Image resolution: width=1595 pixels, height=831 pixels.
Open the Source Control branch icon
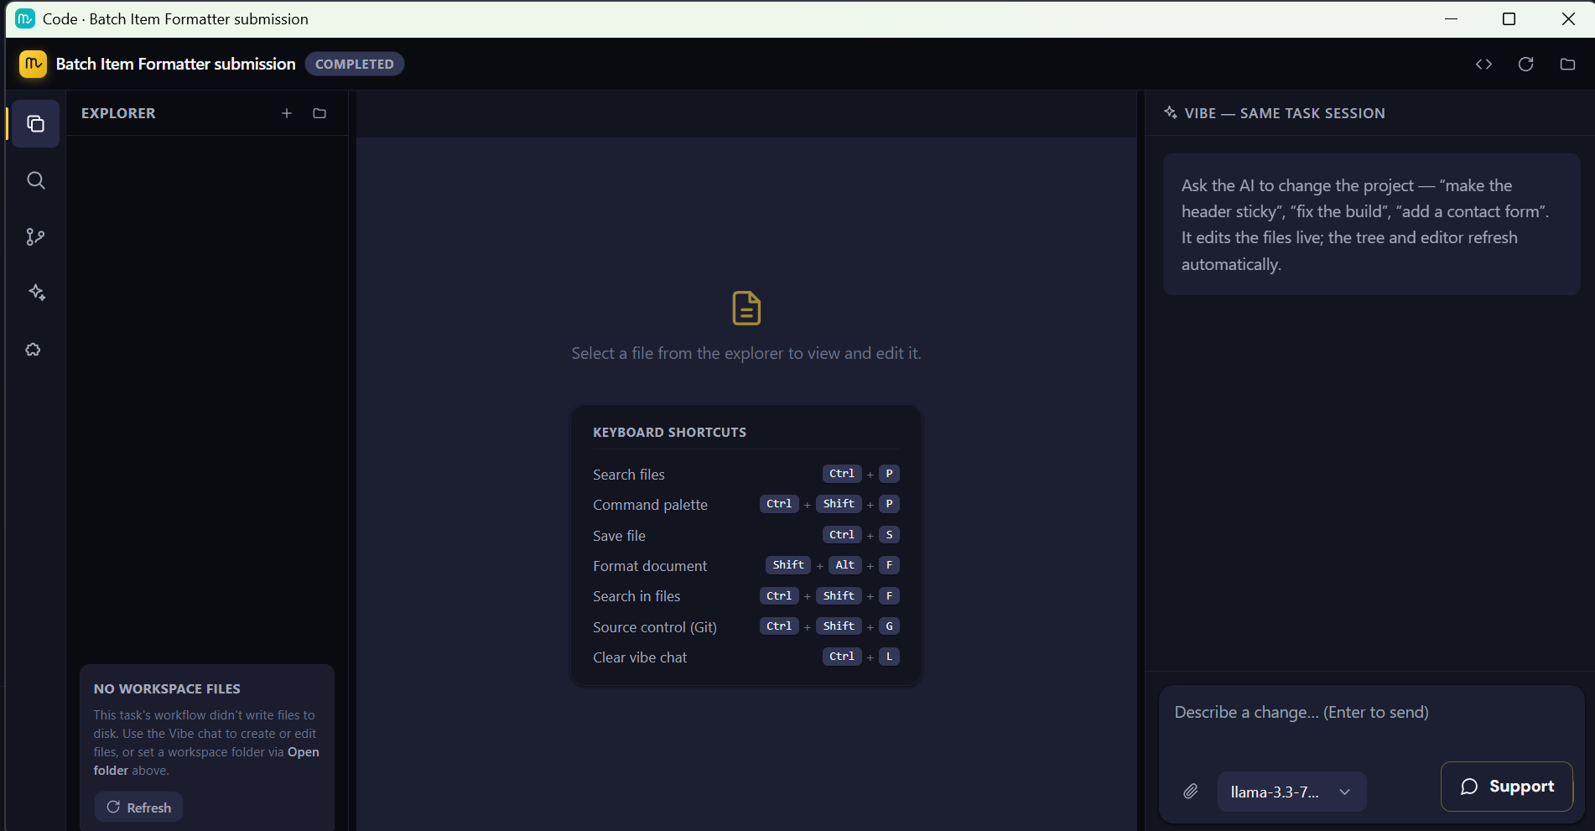tap(35, 237)
